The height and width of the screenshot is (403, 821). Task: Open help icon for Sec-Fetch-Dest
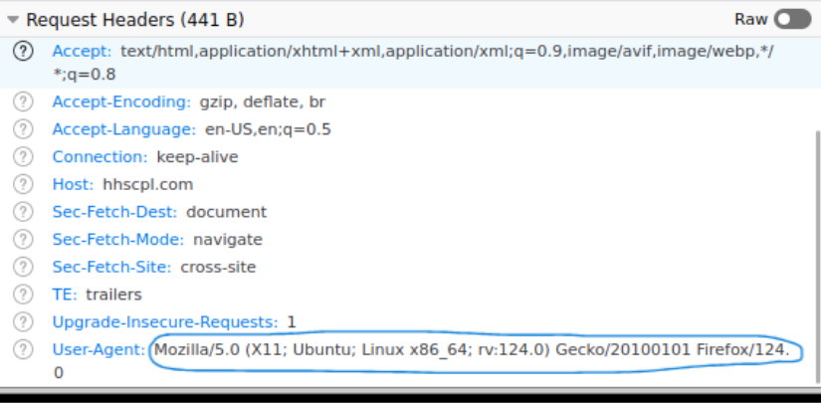click(23, 212)
